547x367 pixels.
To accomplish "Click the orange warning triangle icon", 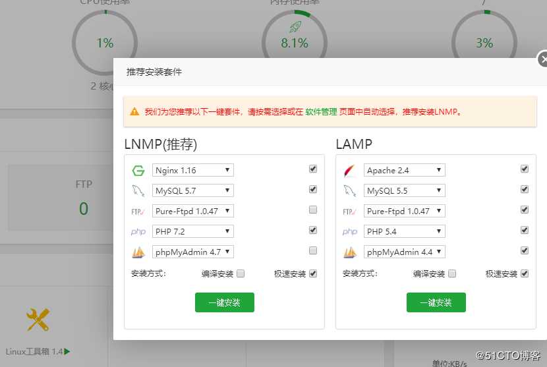I will coord(134,111).
